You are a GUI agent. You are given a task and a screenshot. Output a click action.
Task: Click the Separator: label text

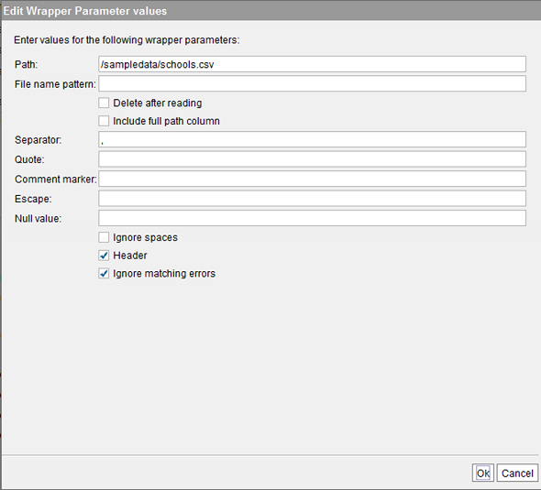tap(38, 139)
